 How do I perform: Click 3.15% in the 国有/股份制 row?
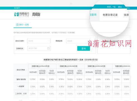tap(52, 79)
